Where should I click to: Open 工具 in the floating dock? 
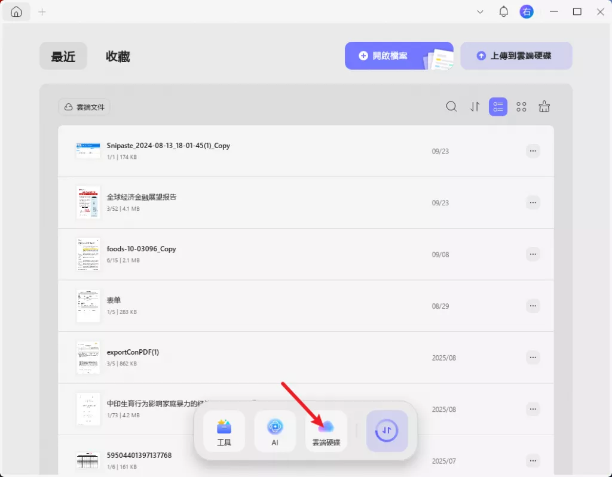click(x=224, y=431)
